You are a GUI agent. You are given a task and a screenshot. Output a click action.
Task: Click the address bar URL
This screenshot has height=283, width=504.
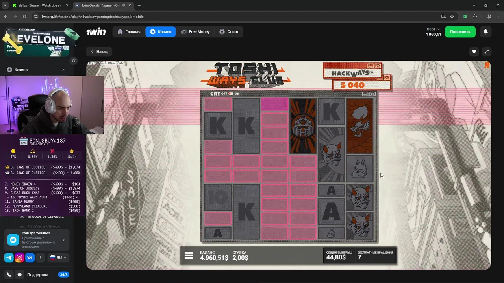(92, 17)
